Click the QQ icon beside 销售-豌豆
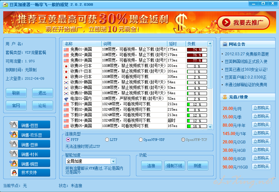This screenshot has width=279, height=192. pyautogui.click(x=14, y=163)
